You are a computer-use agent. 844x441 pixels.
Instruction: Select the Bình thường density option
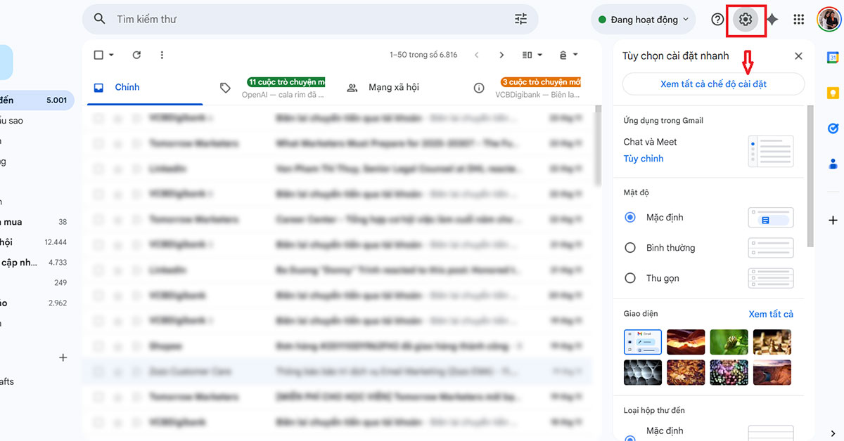click(629, 247)
